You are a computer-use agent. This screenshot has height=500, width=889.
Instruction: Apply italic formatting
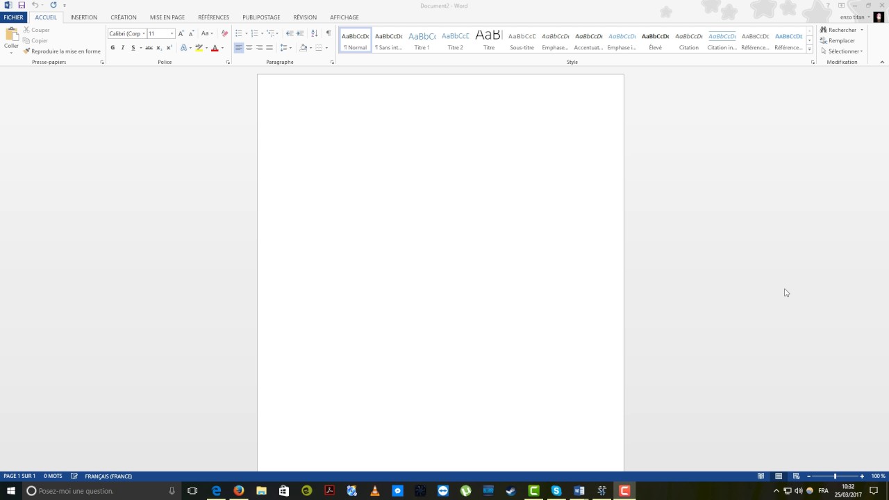(122, 47)
